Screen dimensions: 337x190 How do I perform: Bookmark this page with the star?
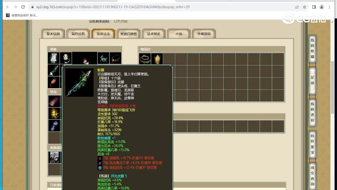point(305,7)
